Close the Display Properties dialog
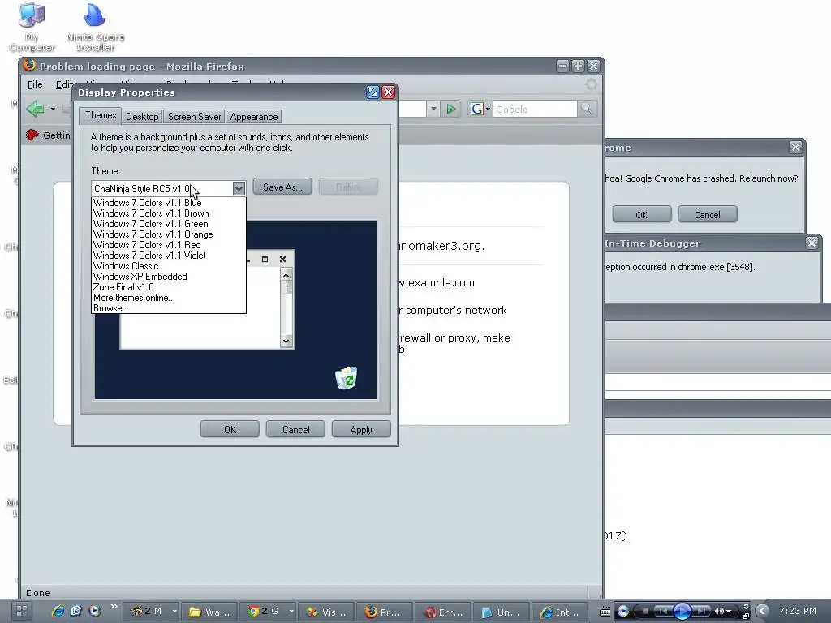Viewport: 831px width, 623px height. click(x=388, y=92)
